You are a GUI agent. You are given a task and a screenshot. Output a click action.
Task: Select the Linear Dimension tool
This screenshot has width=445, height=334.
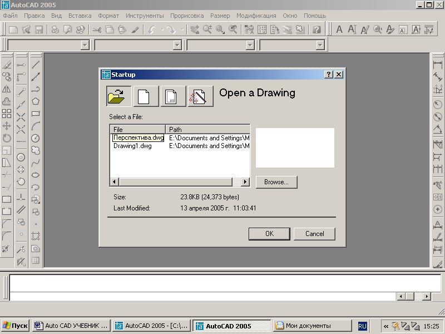pos(438,65)
